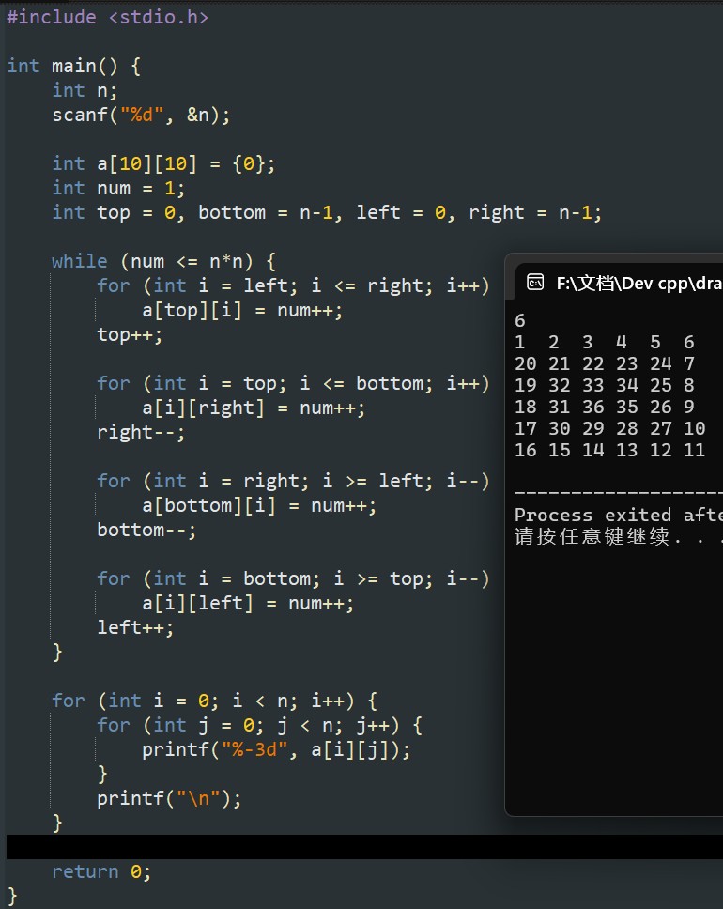The image size is (723, 909).
Task: Place cursor on the 'right--;' line
Action: [141, 433]
